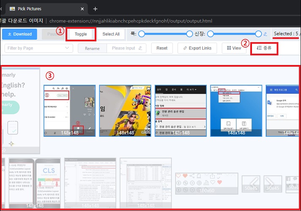Click the Export Links button

coord(197,48)
